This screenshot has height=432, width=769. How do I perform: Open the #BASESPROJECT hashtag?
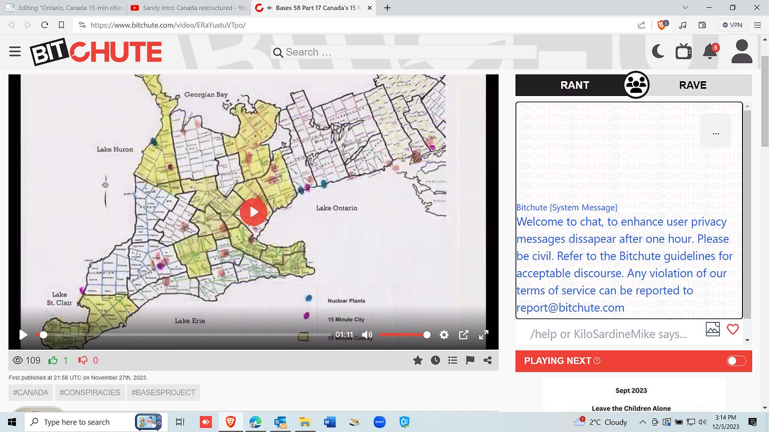pyautogui.click(x=163, y=392)
